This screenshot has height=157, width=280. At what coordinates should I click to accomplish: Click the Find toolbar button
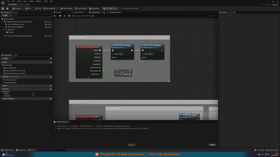(38, 8)
